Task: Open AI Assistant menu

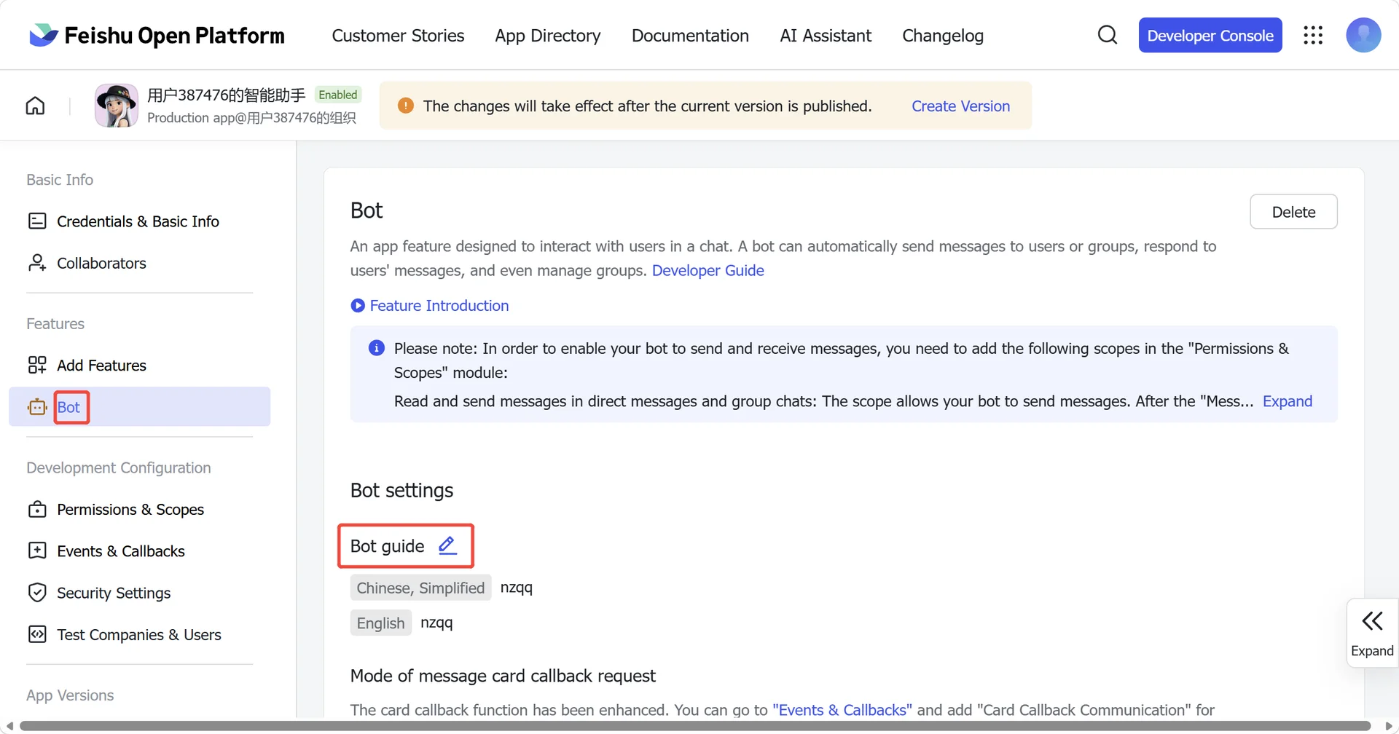Action: point(826,35)
